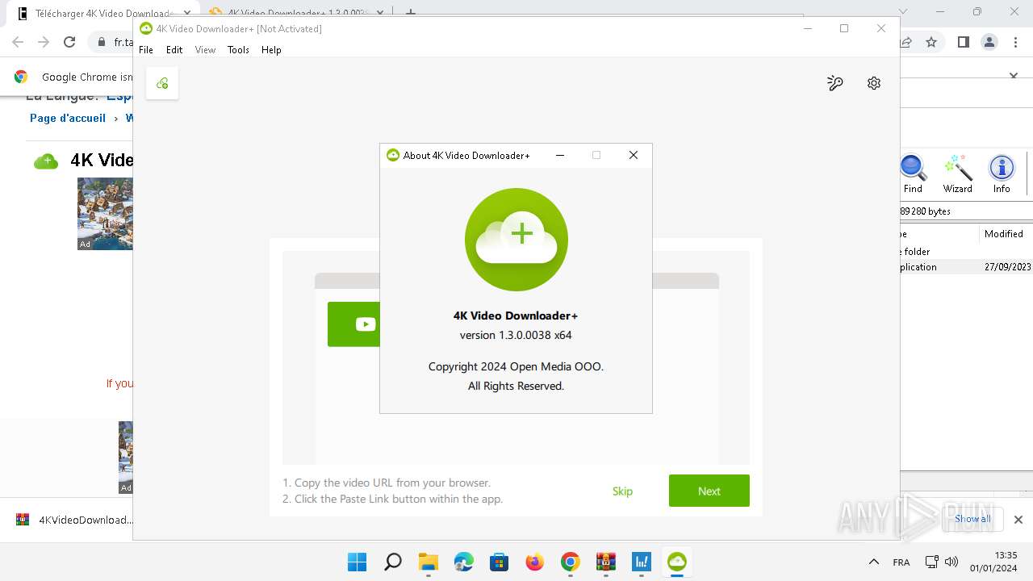Screen dimensions: 1033x581
Task: Launch Firefox from the taskbar
Action: [535, 562]
